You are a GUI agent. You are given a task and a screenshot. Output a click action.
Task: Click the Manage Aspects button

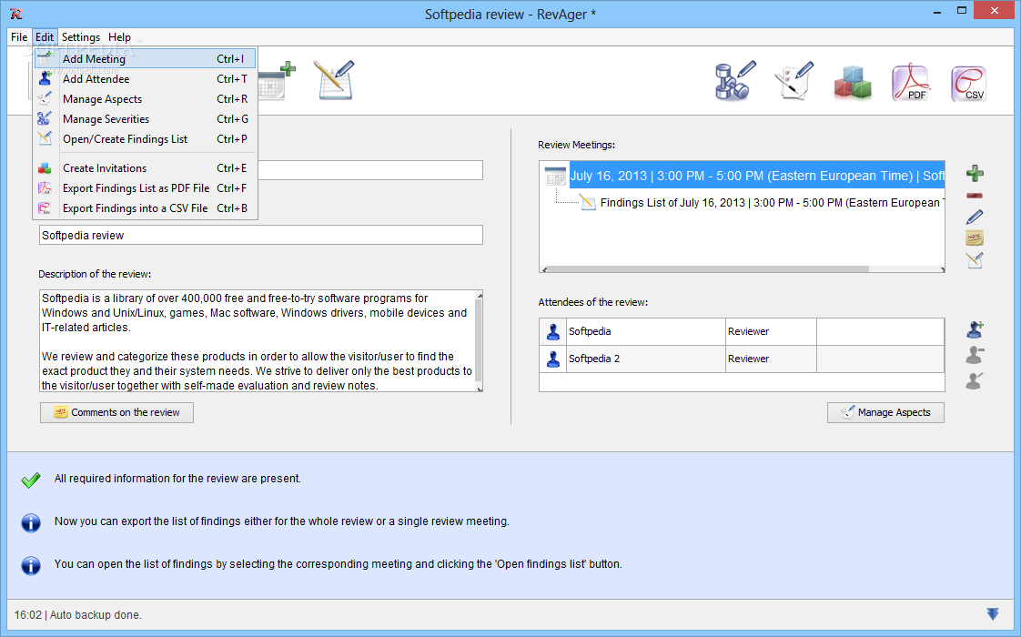coord(885,412)
